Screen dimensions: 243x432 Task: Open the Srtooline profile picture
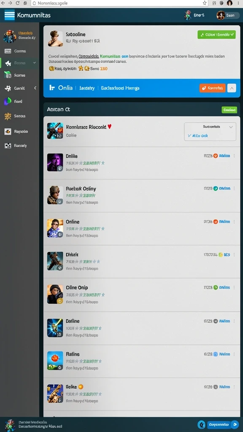[55, 38]
